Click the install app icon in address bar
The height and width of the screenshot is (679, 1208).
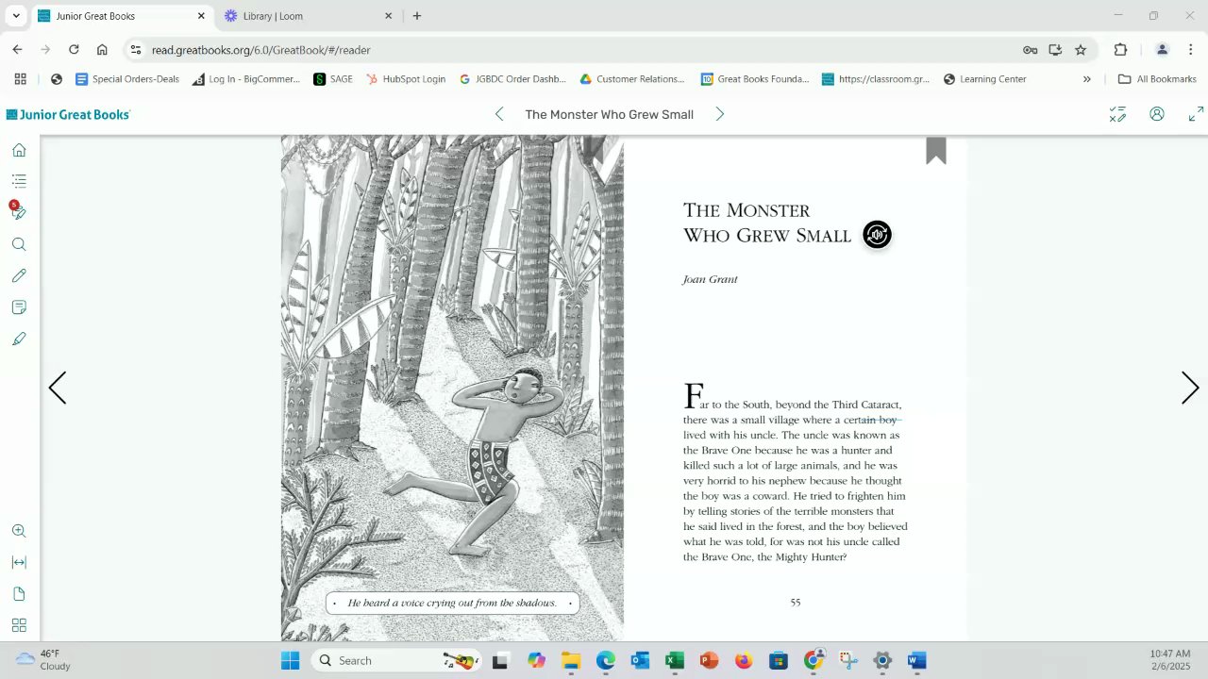pos(1055,50)
